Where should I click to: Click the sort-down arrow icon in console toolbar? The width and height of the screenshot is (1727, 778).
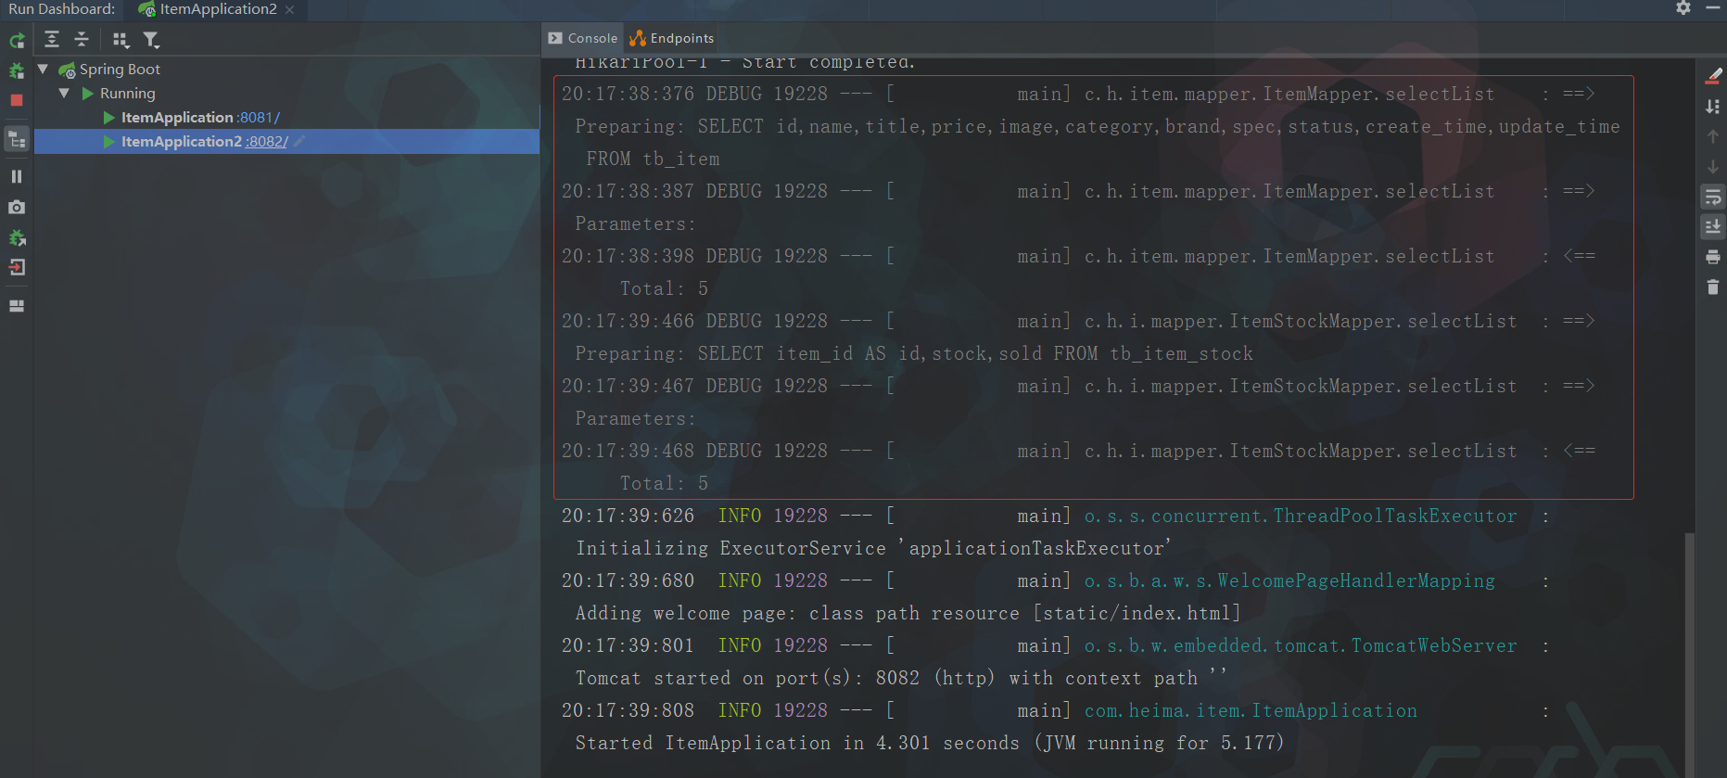coord(1713,107)
